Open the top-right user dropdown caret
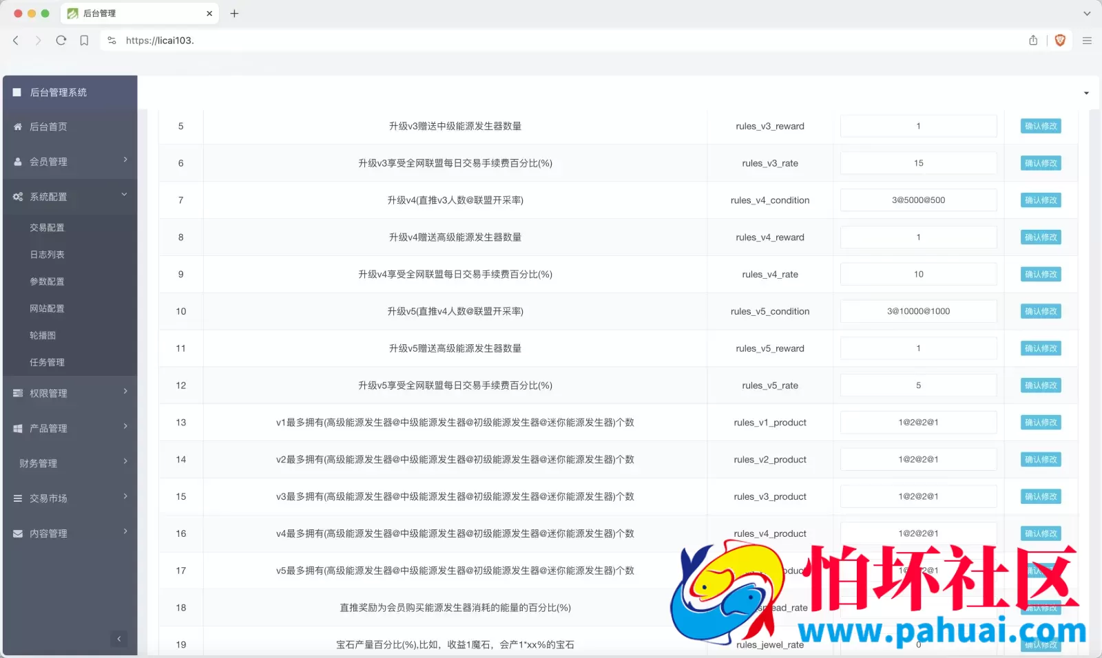Image resolution: width=1102 pixels, height=658 pixels. pos(1086,93)
